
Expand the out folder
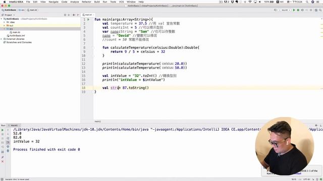(4, 26)
